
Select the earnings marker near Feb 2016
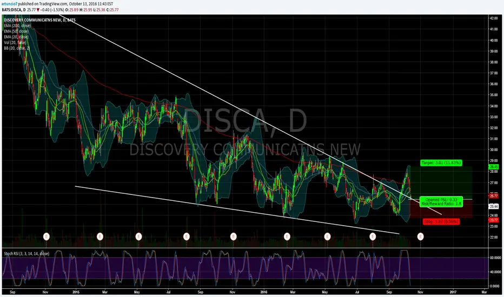(x=287, y=237)
